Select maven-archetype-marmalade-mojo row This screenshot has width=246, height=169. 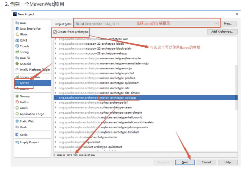[x=145, y=64]
